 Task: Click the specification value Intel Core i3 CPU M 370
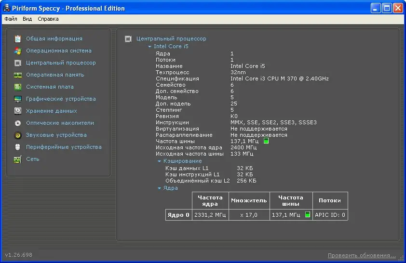pyautogui.click(x=280, y=79)
